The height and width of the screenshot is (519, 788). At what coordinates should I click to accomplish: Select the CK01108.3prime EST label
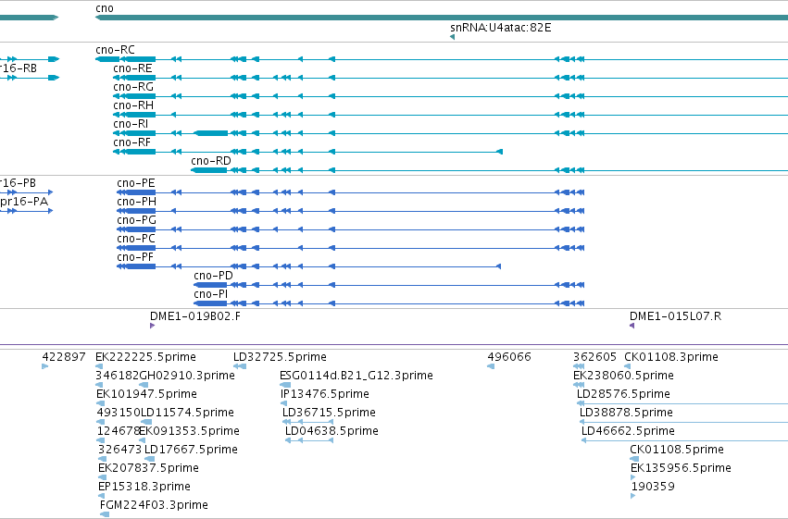pos(671,357)
